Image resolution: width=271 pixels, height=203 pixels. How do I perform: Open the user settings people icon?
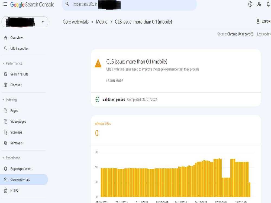[259, 4]
